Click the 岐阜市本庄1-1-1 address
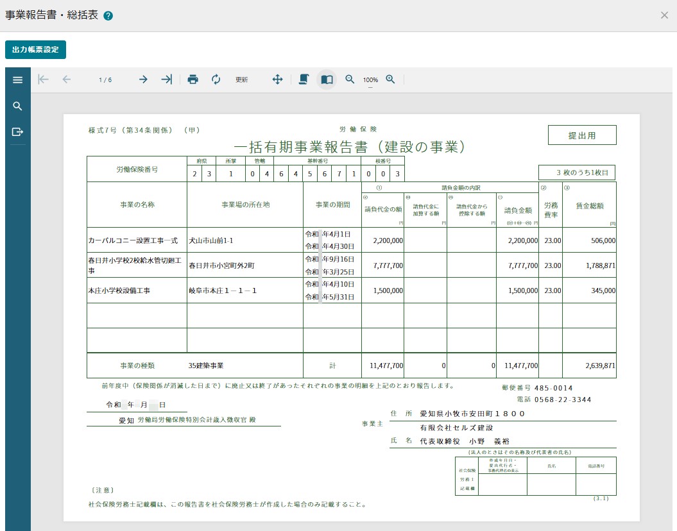Viewport: 677px width, 531px height. pos(223,291)
